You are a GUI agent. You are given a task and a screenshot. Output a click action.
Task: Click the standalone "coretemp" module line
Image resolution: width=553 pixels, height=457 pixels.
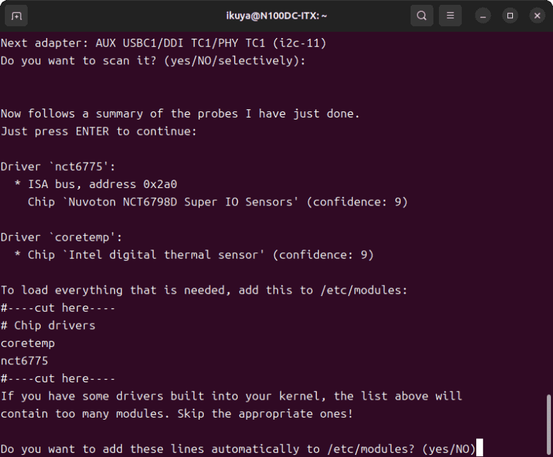click(x=28, y=343)
